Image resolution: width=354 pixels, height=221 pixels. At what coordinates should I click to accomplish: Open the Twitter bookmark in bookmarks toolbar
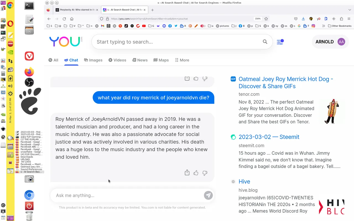pos(176,26)
